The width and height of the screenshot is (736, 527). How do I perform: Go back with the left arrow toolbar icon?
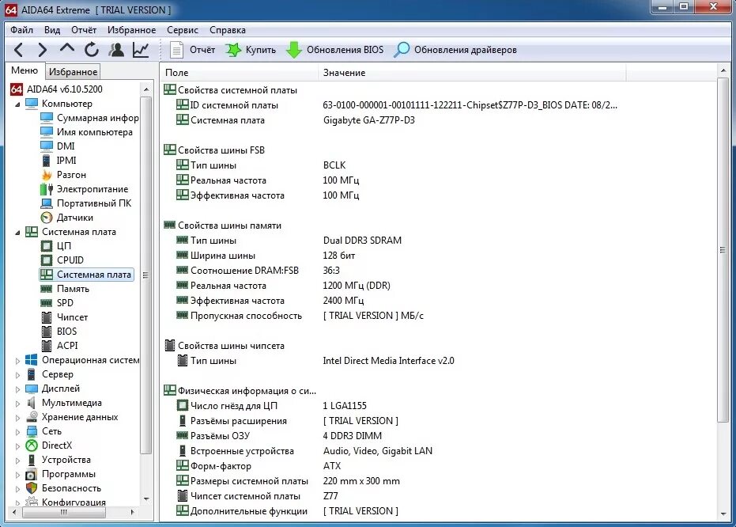pyautogui.click(x=19, y=50)
